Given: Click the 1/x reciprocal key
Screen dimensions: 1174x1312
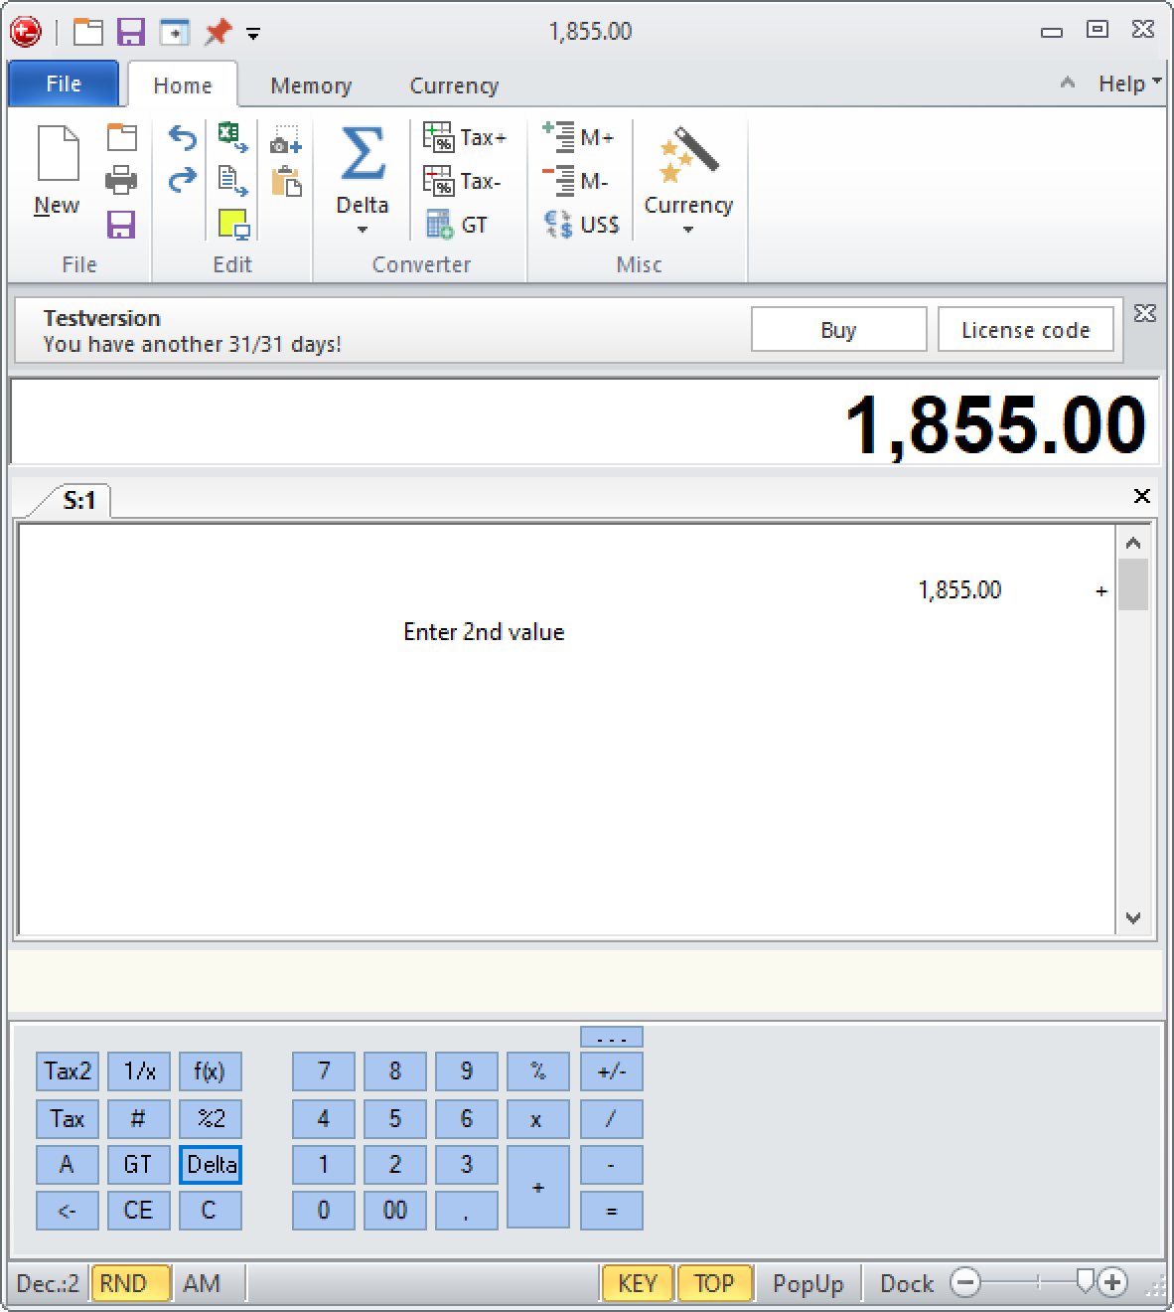Looking at the screenshot, I should 139,1071.
